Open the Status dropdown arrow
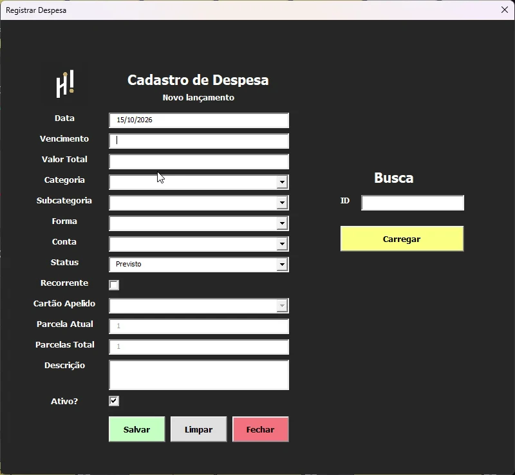This screenshot has width=515, height=475. click(x=282, y=265)
